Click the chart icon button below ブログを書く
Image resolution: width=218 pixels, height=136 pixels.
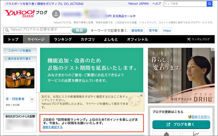pos(196,134)
